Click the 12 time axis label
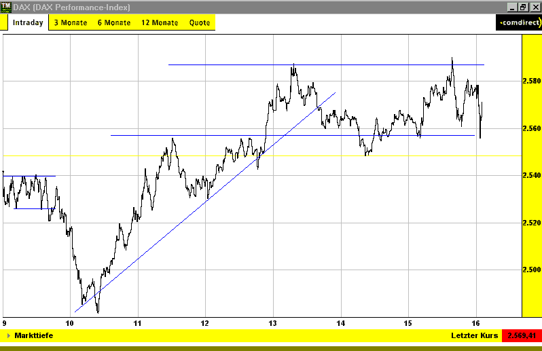This screenshot has height=351, width=542. tap(205, 323)
